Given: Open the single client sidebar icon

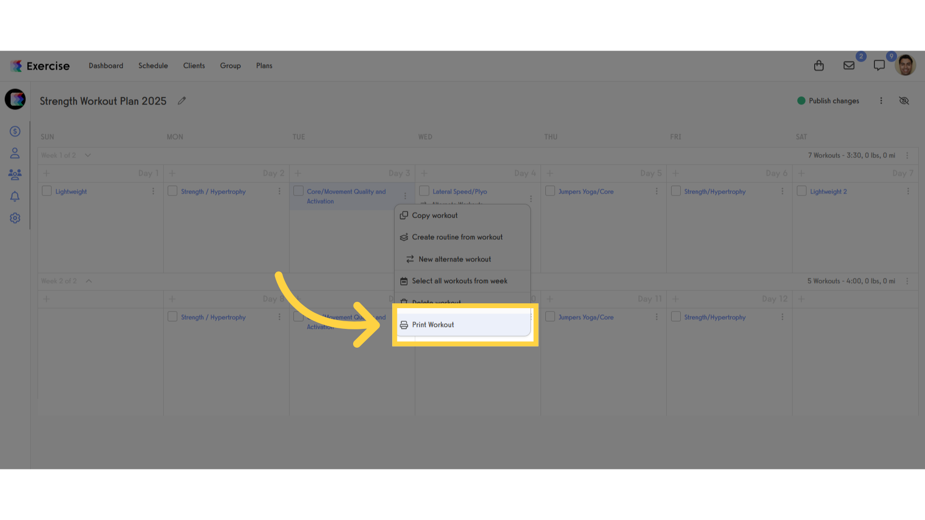Looking at the screenshot, I should tap(15, 153).
